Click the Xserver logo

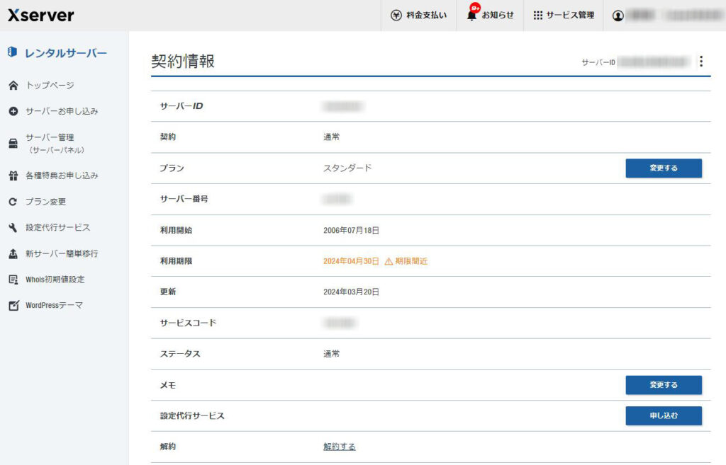click(x=40, y=16)
